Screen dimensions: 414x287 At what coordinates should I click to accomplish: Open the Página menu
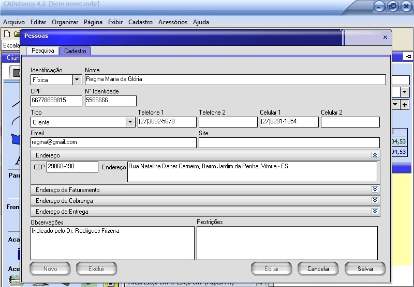[x=93, y=22]
